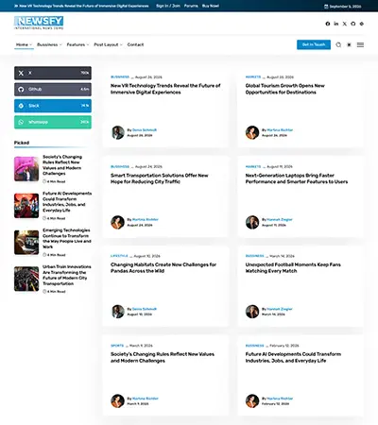Open the GitHub icon in the header
Image resolution: width=378 pixels, height=425 pixels.
[353, 24]
